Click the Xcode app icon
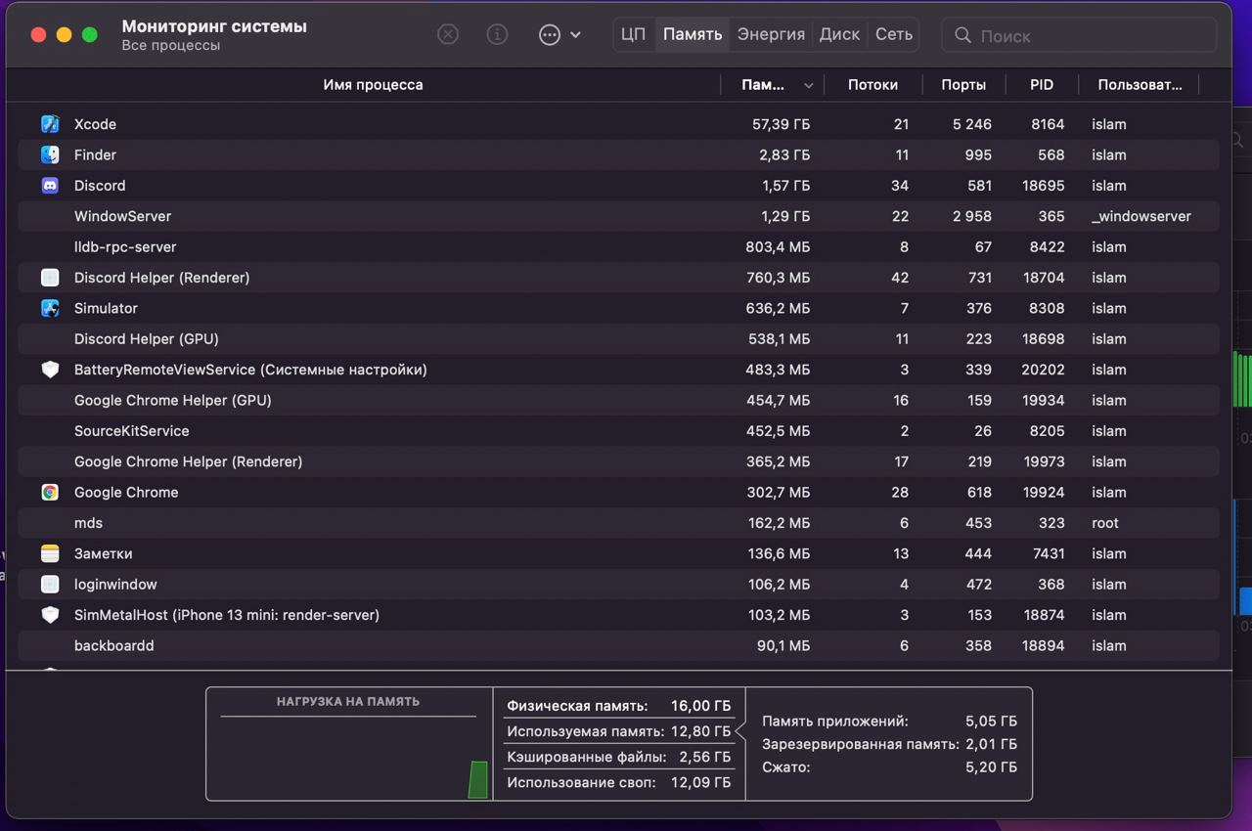Screen dimensions: 1252x831 coord(50,124)
